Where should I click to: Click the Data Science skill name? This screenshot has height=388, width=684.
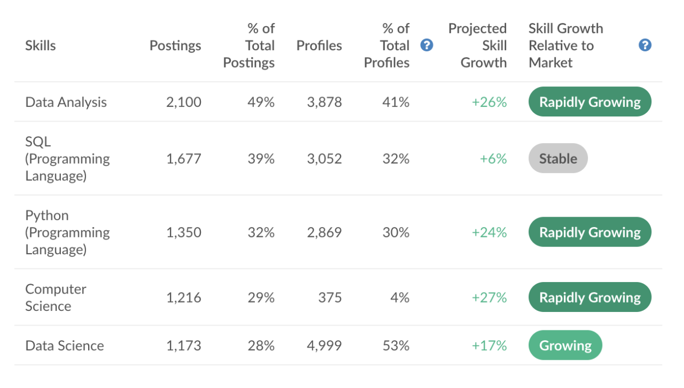pyautogui.click(x=65, y=346)
